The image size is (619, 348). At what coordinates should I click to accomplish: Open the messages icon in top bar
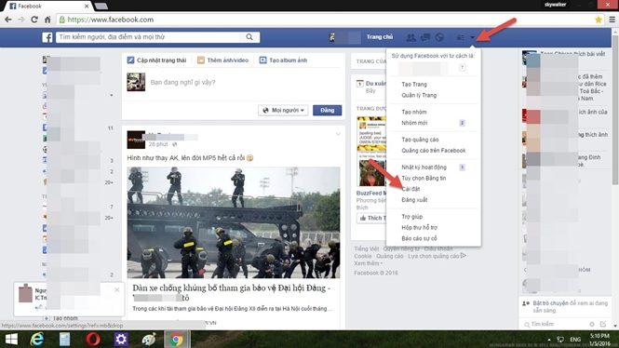coord(425,37)
